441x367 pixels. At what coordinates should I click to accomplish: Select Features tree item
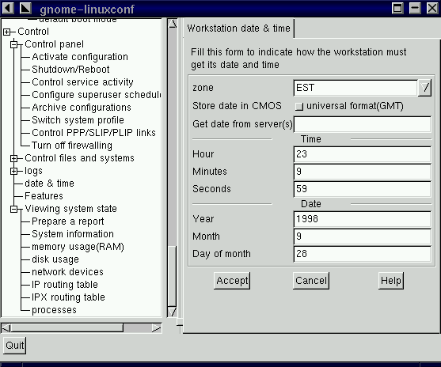tap(44, 196)
